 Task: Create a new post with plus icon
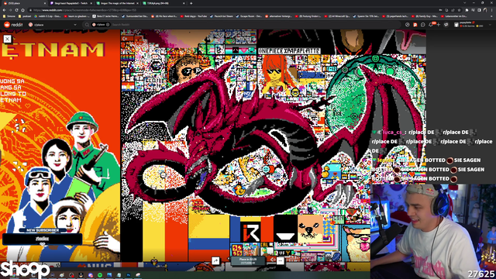(x=439, y=25)
